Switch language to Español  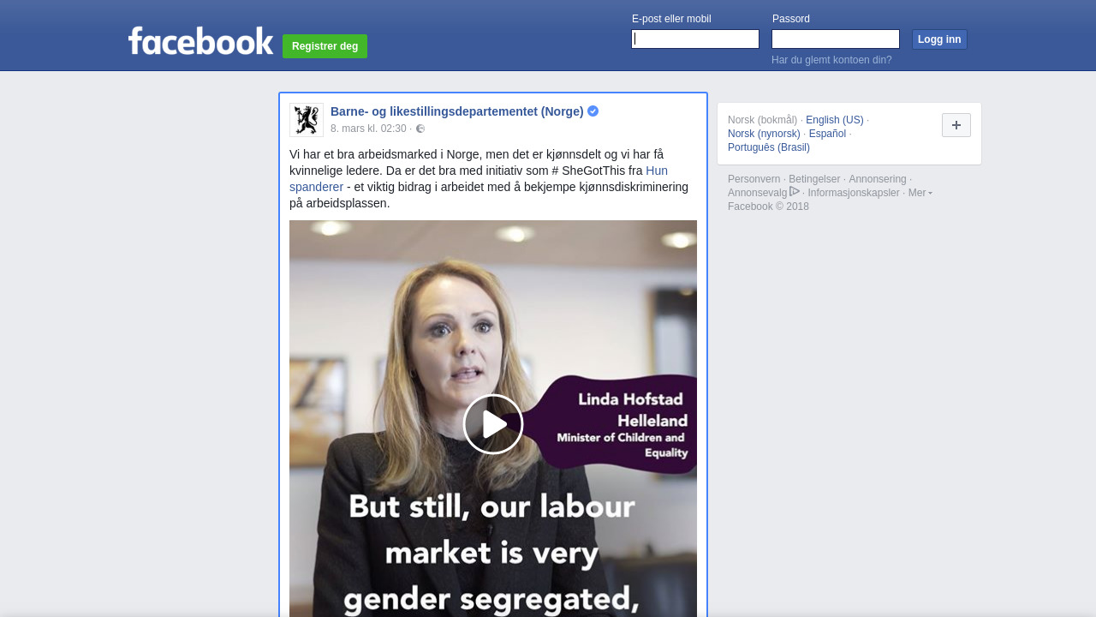coord(827,134)
